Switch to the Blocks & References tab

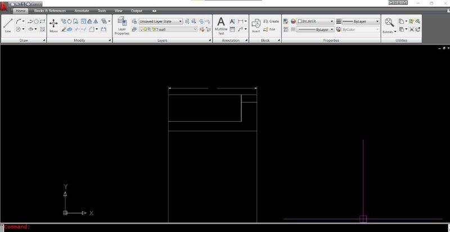pos(50,11)
